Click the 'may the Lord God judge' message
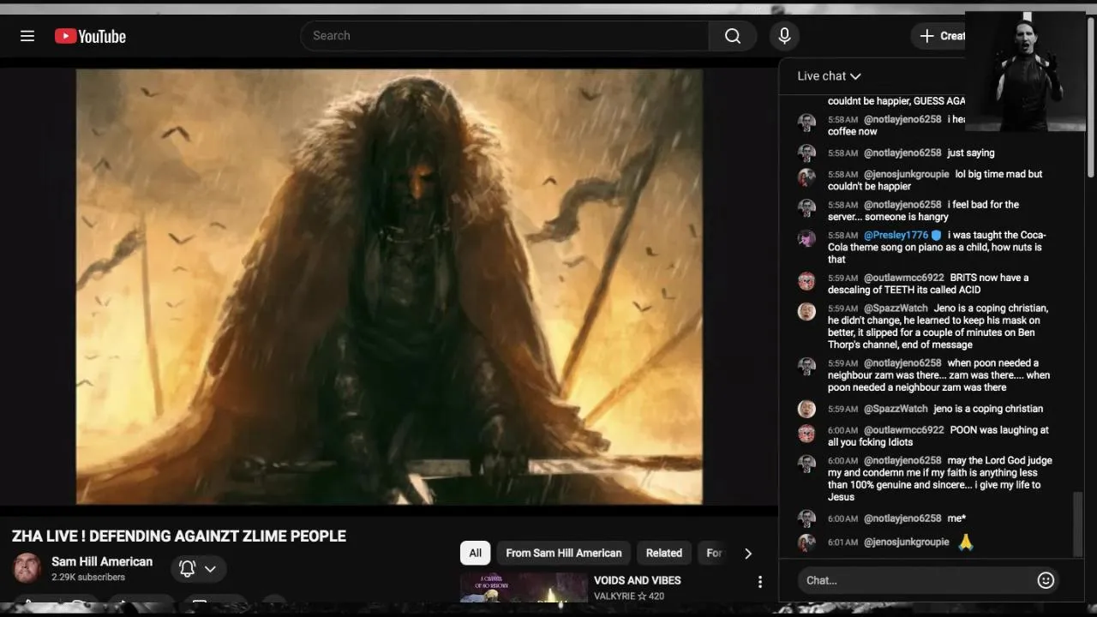The image size is (1097, 617). coord(940,479)
